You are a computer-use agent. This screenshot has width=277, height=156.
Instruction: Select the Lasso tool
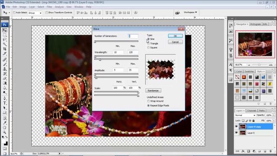tap(5, 39)
